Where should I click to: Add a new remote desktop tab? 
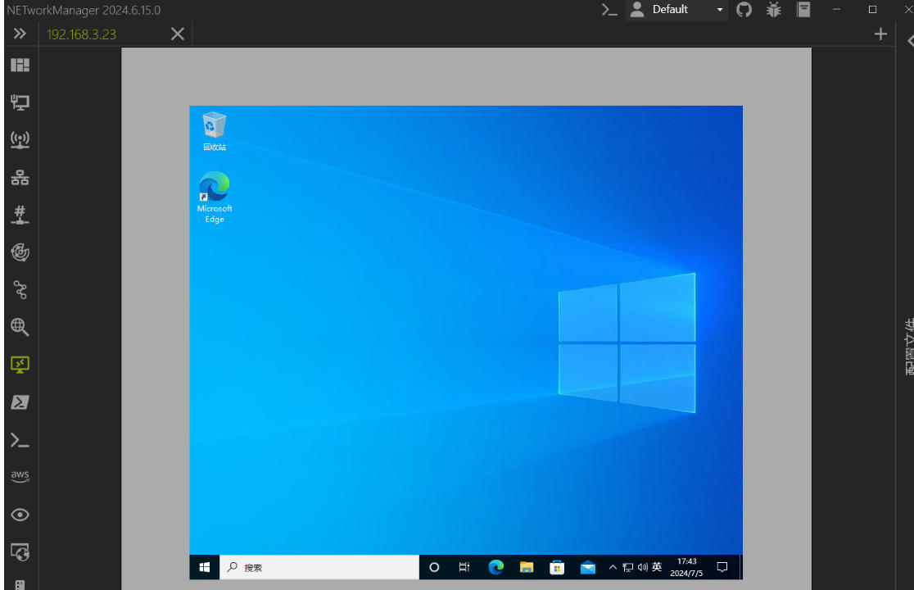880,34
